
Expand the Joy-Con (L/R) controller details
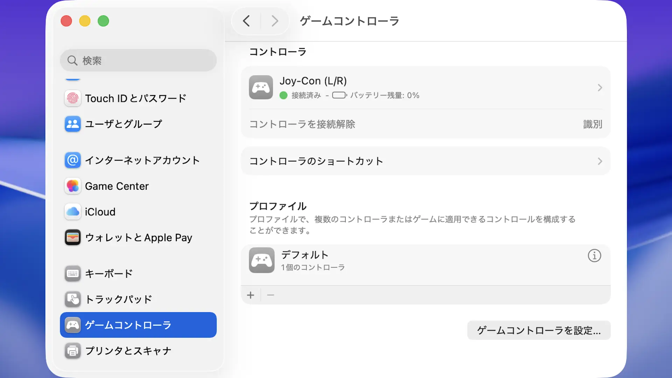tap(600, 87)
